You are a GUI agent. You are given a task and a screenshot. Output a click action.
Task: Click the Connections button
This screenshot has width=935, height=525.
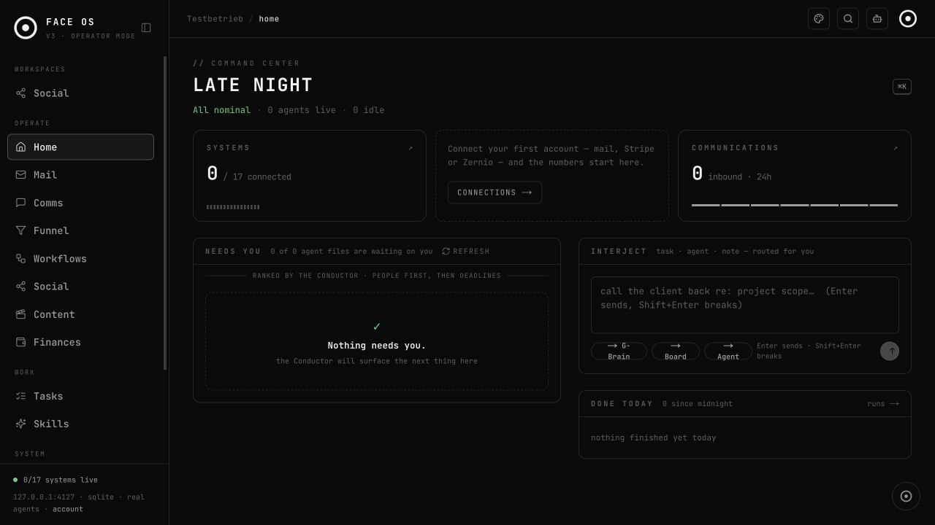pos(495,192)
